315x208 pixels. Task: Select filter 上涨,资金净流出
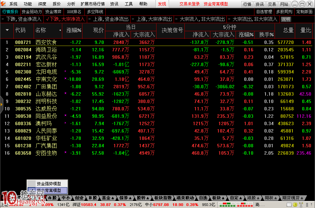pos(108,19)
